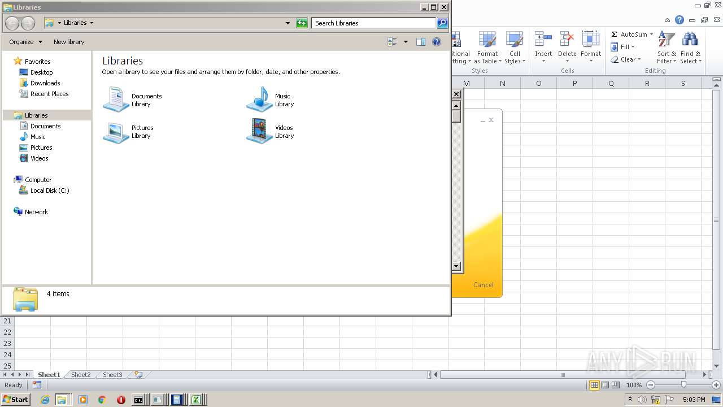Open the Clear dropdown in Excel's Editing group

pyautogui.click(x=626, y=59)
